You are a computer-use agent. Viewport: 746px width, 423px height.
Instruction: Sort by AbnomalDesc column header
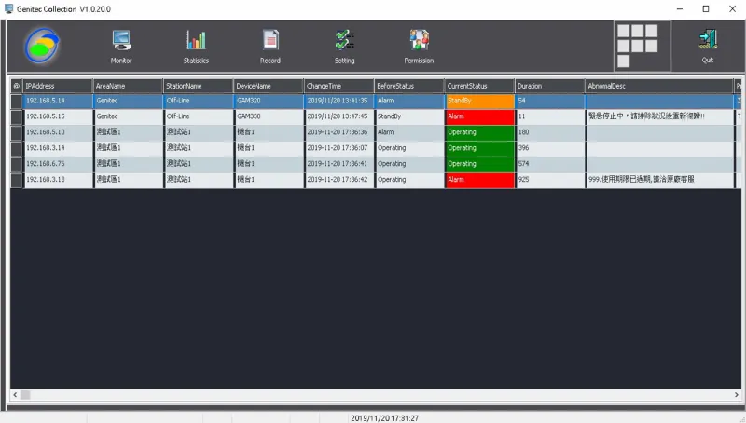[659, 86]
